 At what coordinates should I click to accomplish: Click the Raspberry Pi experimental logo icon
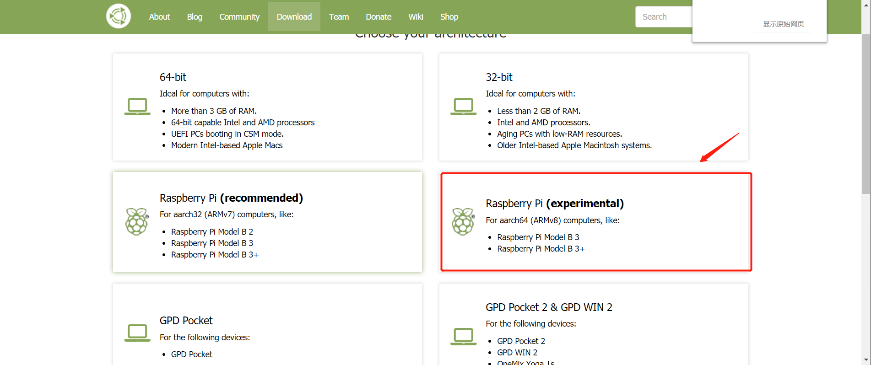pyautogui.click(x=463, y=222)
